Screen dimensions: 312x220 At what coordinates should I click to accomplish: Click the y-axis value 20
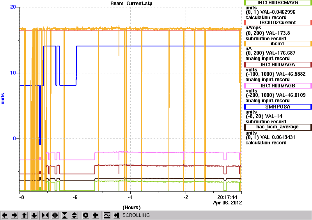point(13,7)
